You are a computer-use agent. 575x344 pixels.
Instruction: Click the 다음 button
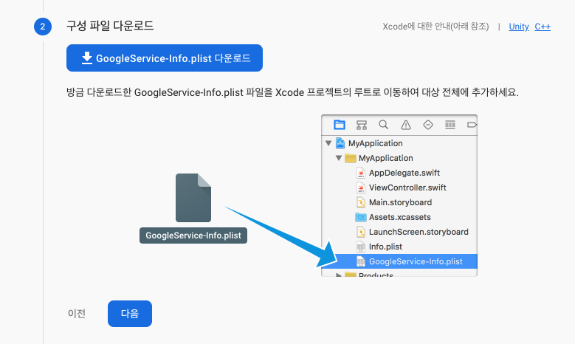pyautogui.click(x=130, y=314)
